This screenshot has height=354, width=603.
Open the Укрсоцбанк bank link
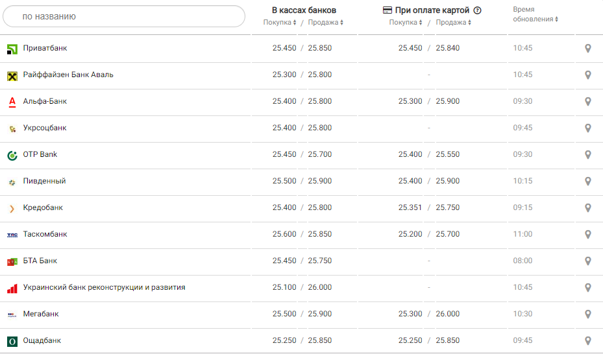(x=45, y=128)
